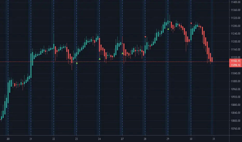The image size is (242, 142).
Task: Click date label 31 on time axis
Action: [214, 139]
